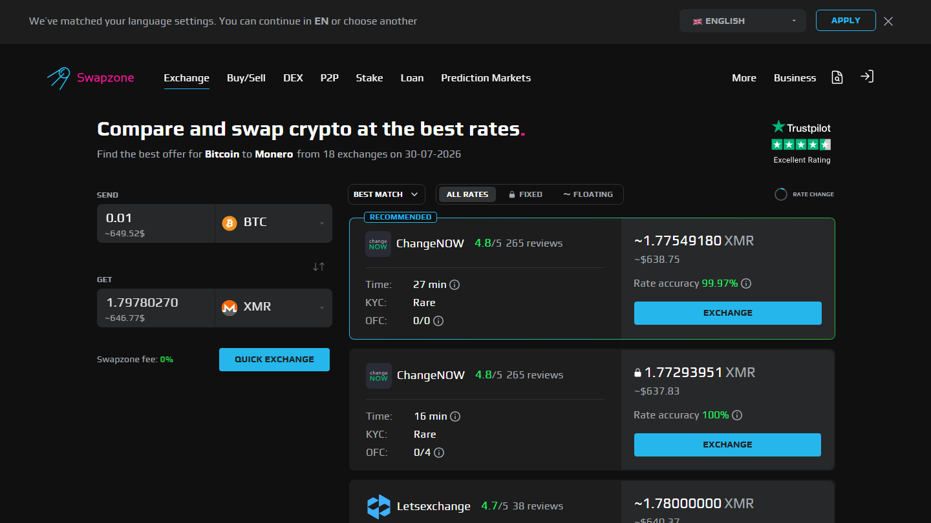This screenshot has width=931, height=523.
Task: Open the Business menu
Action: [795, 77]
